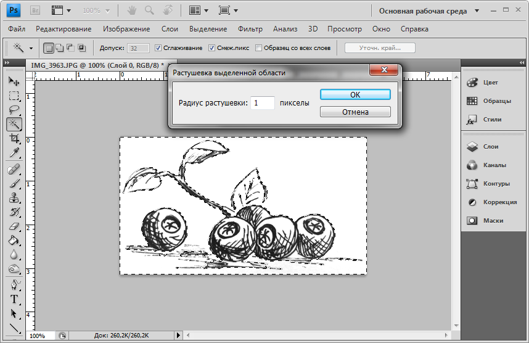Toggle the Смеж.пикс checkbox
Screen dimensions: 529x343
211,48
